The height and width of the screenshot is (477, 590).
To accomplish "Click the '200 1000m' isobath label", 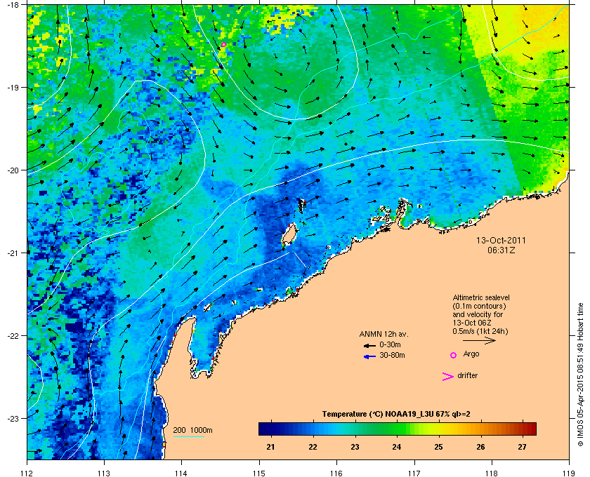I will click(x=192, y=431).
